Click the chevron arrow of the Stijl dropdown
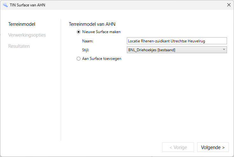Screen dimensions: 234x157 tap(224, 49)
